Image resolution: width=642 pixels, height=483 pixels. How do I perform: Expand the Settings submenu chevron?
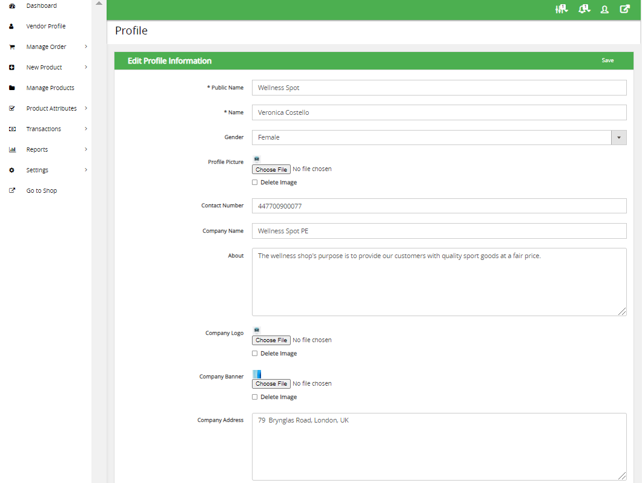86,170
